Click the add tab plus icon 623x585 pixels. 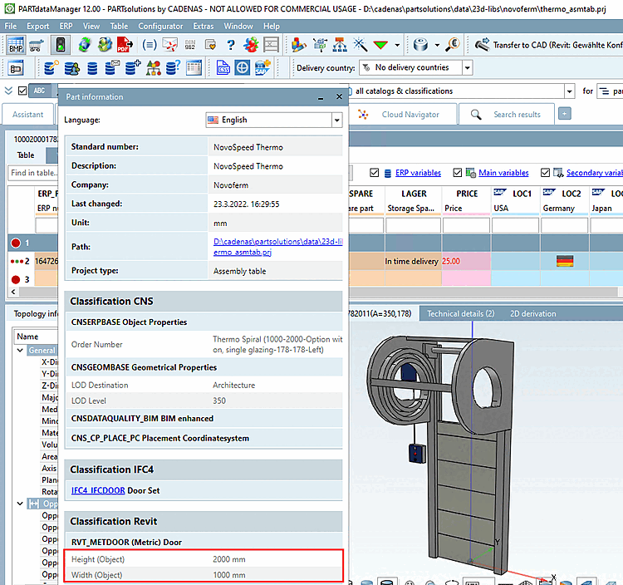(x=565, y=114)
